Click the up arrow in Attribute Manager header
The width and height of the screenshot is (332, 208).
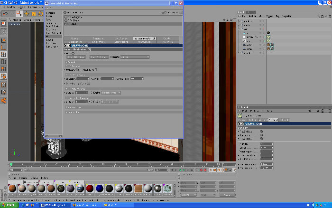(318, 111)
